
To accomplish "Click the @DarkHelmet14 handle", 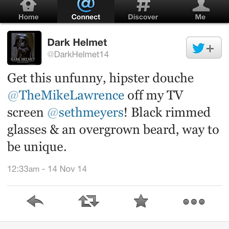I will [78, 54].
